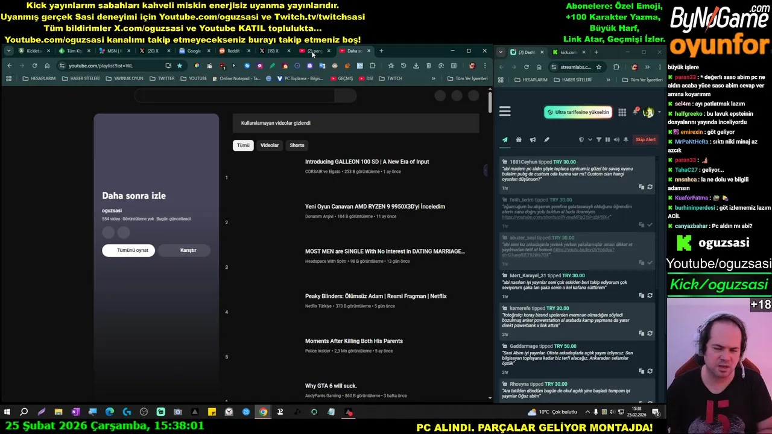Open the Streamlabs hamburger menu
This screenshot has height=434, width=772.
[x=505, y=112]
